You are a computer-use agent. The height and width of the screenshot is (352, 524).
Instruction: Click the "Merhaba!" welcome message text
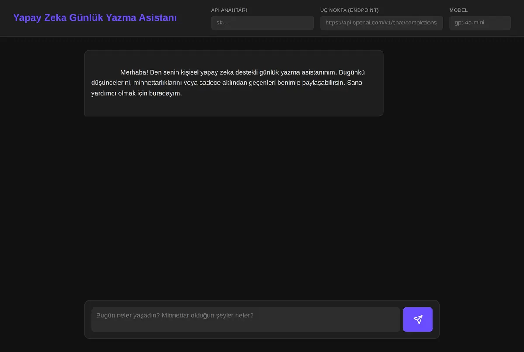tap(228, 83)
